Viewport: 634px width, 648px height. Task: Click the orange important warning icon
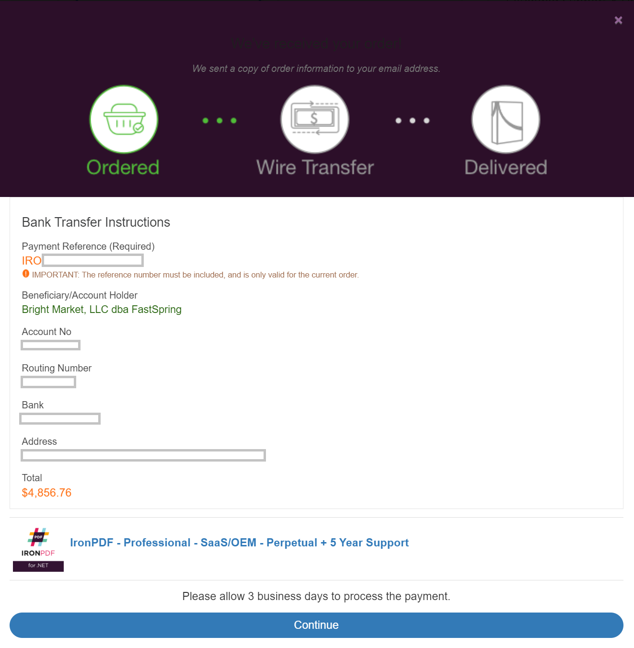click(25, 274)
